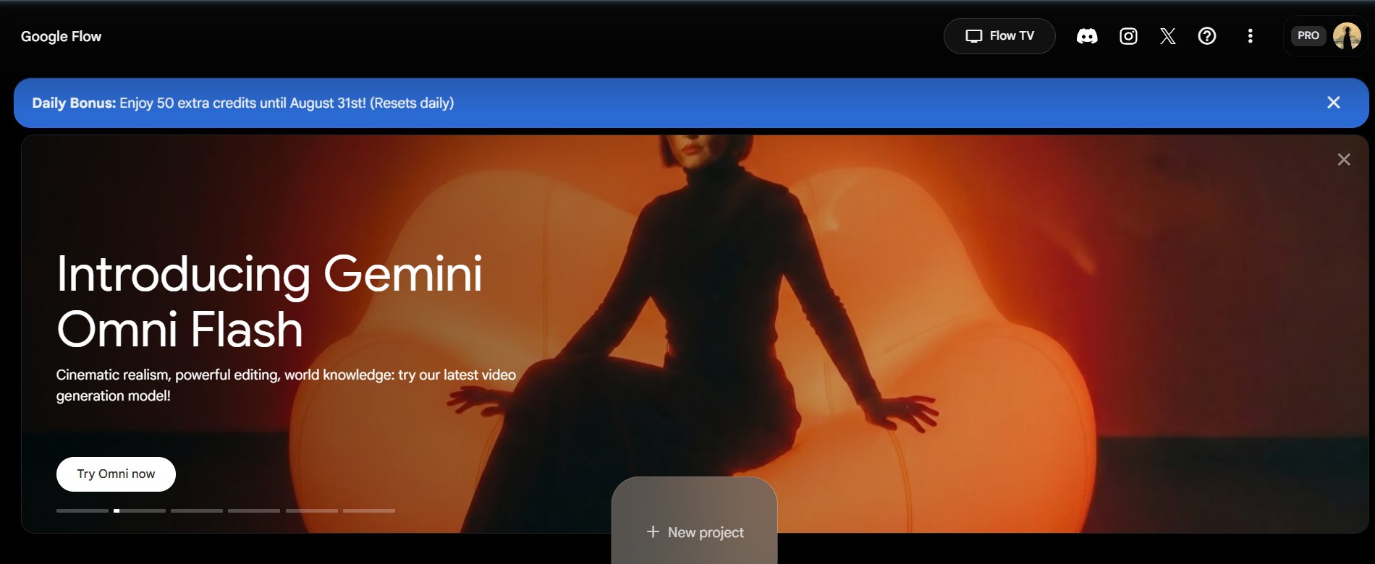Click the Introducing Gemini Omni Flash heading
This screenshot has height=564, width=1375.
tap(269, 302)
